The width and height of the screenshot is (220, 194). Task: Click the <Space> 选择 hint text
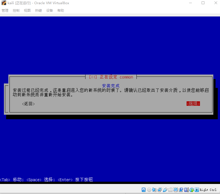[x=41, y=179]
